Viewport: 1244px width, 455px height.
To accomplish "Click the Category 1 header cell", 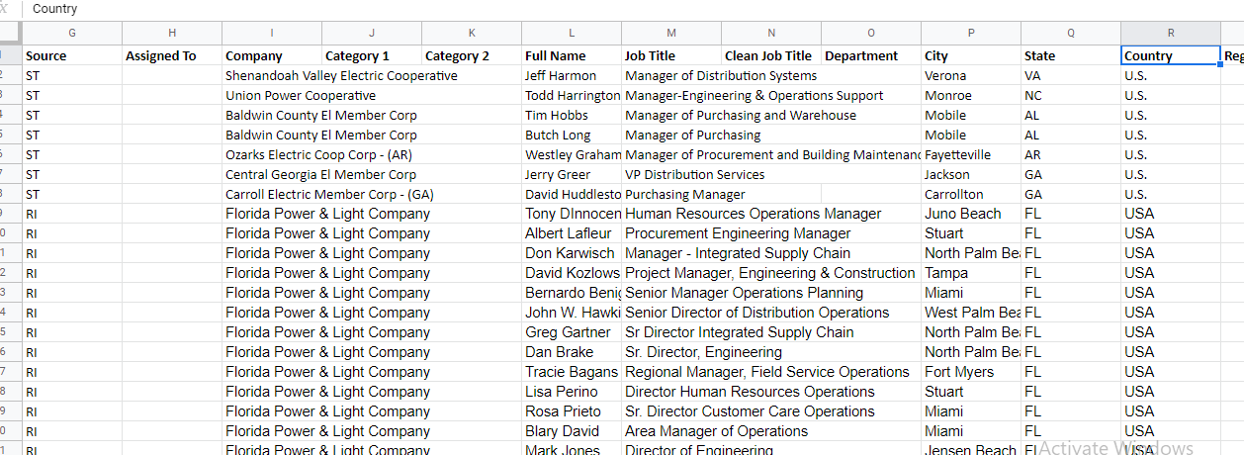I will click(372, 55).
